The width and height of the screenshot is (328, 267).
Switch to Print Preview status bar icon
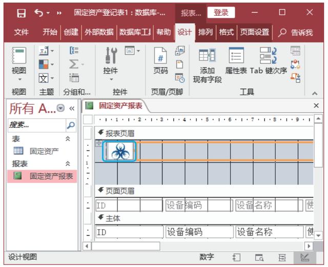tap(259, 258)
